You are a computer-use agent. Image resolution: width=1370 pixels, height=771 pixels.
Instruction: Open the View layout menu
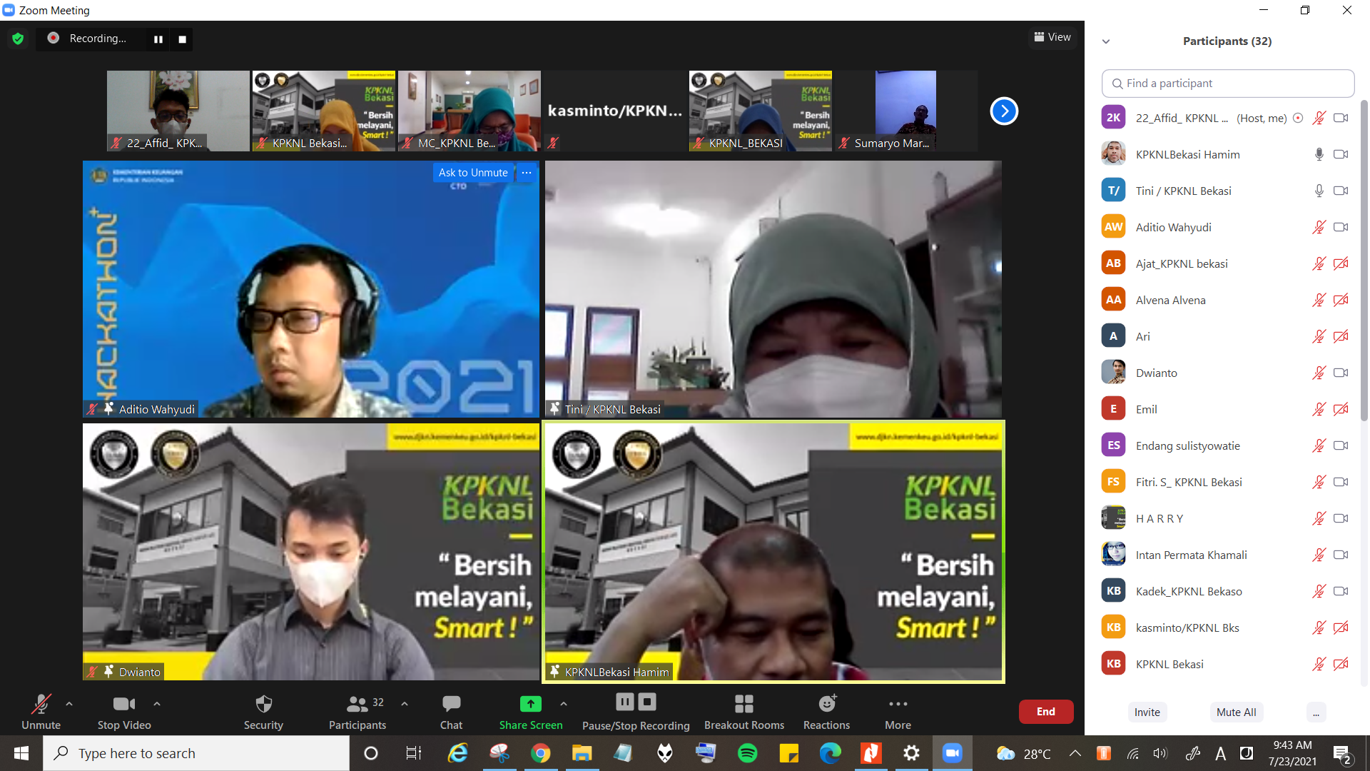pos(1052,37)
